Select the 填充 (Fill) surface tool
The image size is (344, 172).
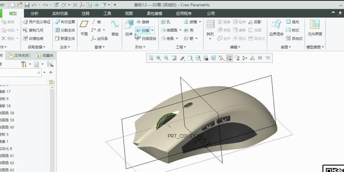point(293,22)
